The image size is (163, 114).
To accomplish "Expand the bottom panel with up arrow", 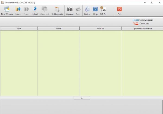I will [x=82, y=98].
